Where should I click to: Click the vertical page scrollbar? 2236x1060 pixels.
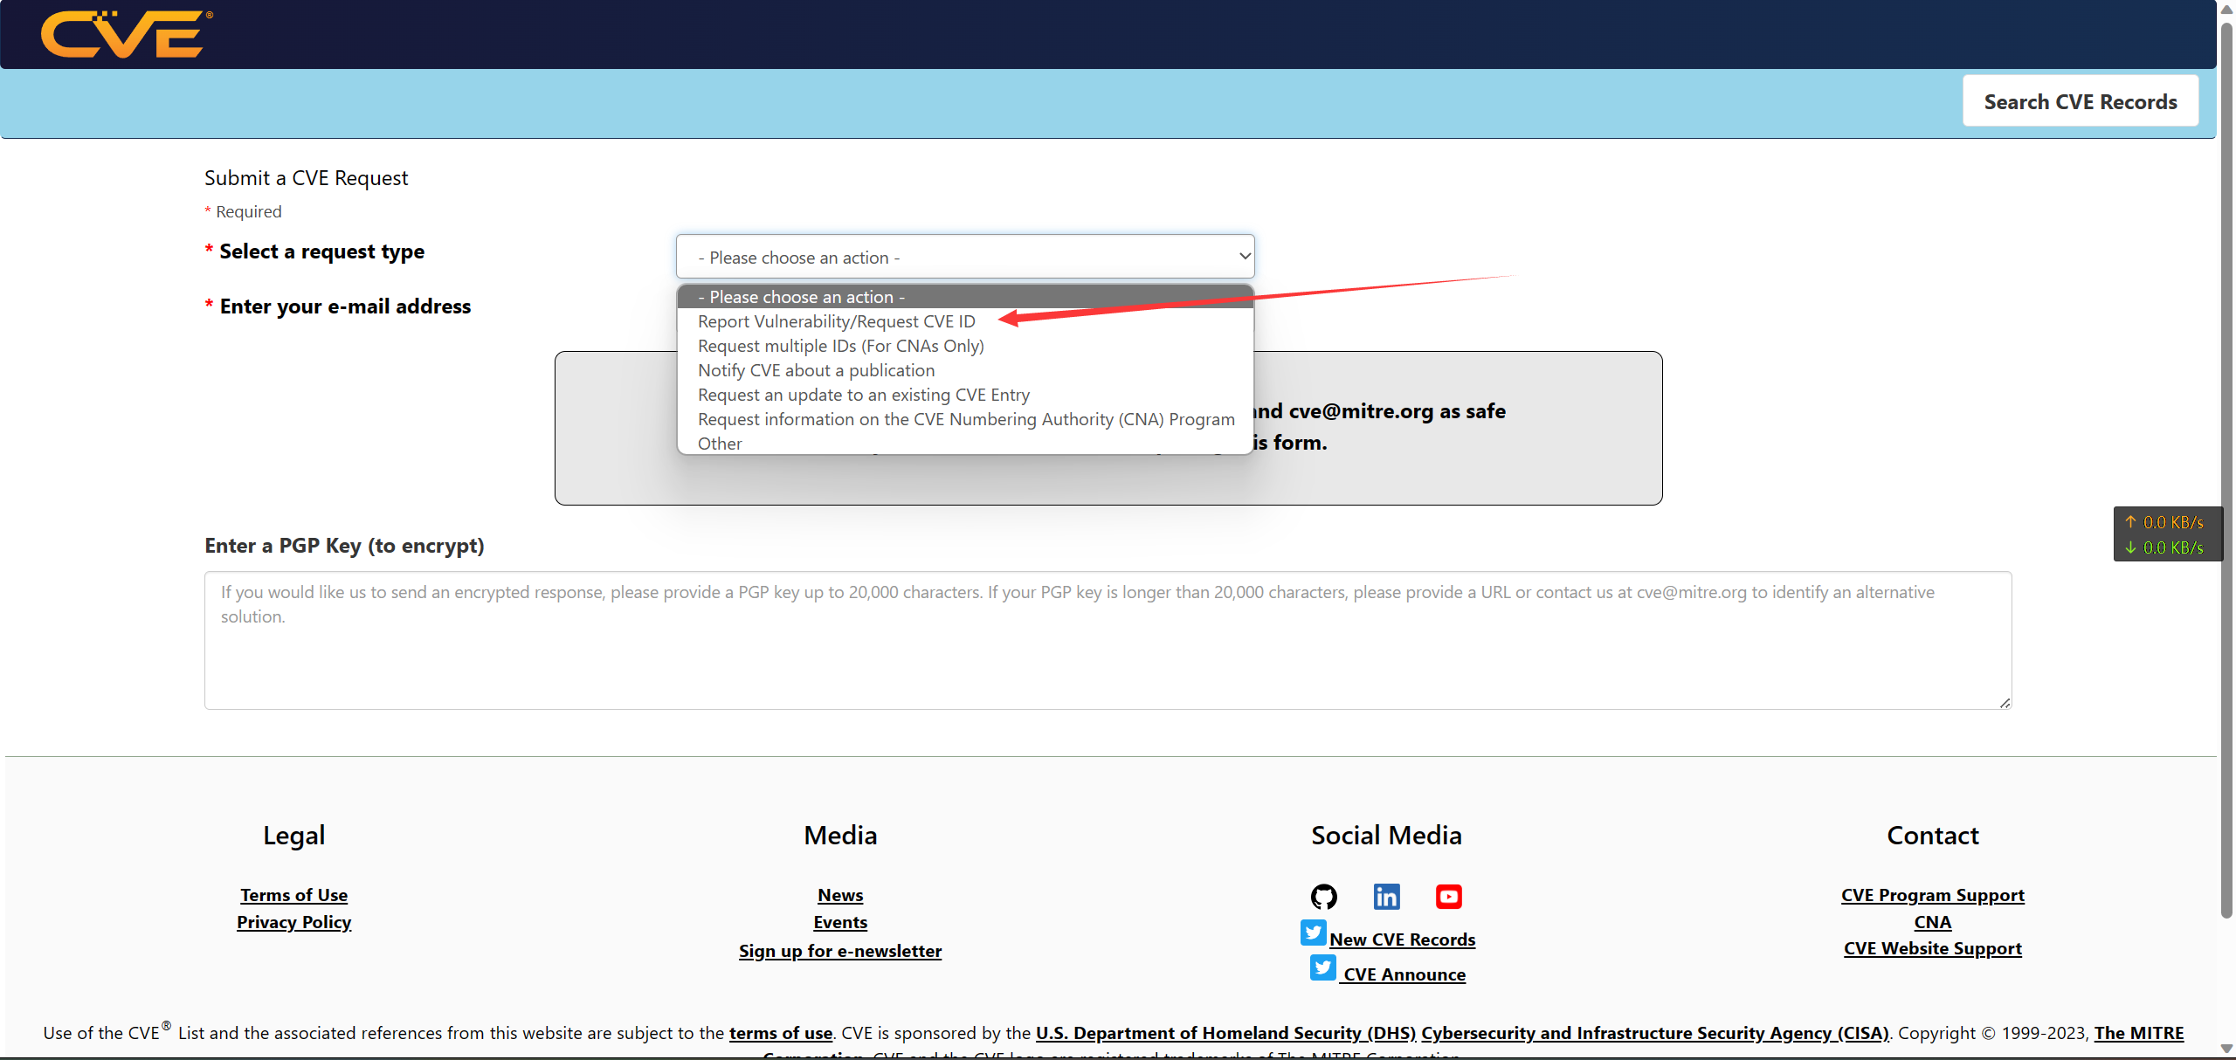click(2226, 471)
